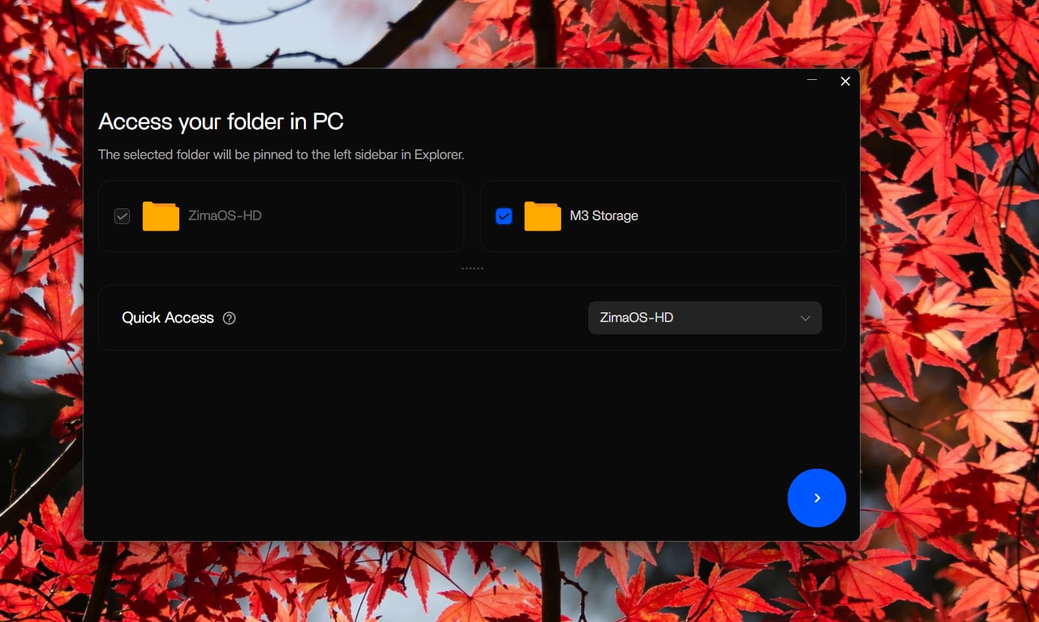Click the Quick Access label
Image resolution: width=1039 pixels, height=622 pixels.
(168, 317)
